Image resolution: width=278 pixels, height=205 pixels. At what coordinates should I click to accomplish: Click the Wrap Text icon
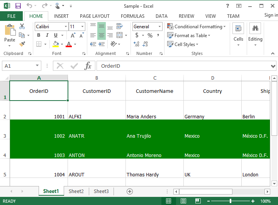(119, 26)
